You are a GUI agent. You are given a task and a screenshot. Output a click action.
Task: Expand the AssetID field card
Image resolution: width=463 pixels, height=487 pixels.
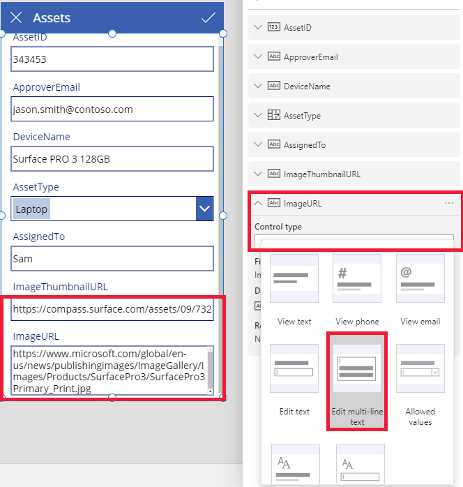click(x=258, y=27)
